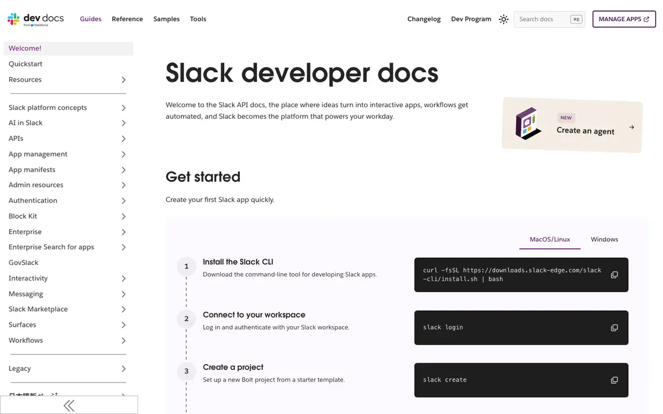The image size is (663, 414).
Task: Expand the Interactivity chevron
Action: (124, 278)
